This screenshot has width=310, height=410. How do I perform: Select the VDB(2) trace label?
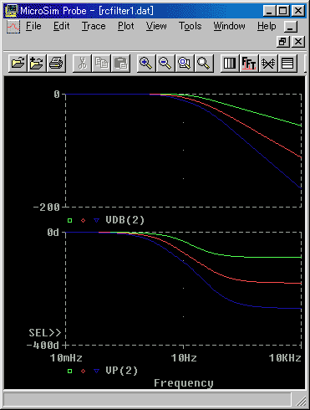[125, 220]
